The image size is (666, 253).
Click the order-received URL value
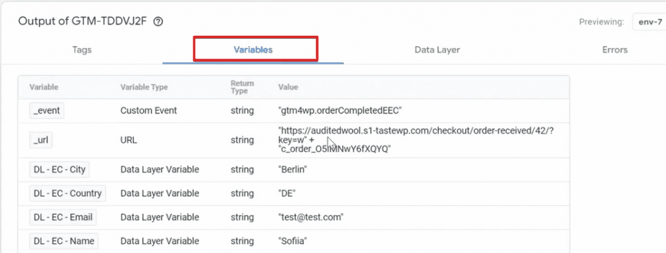(x=416, y=140)
